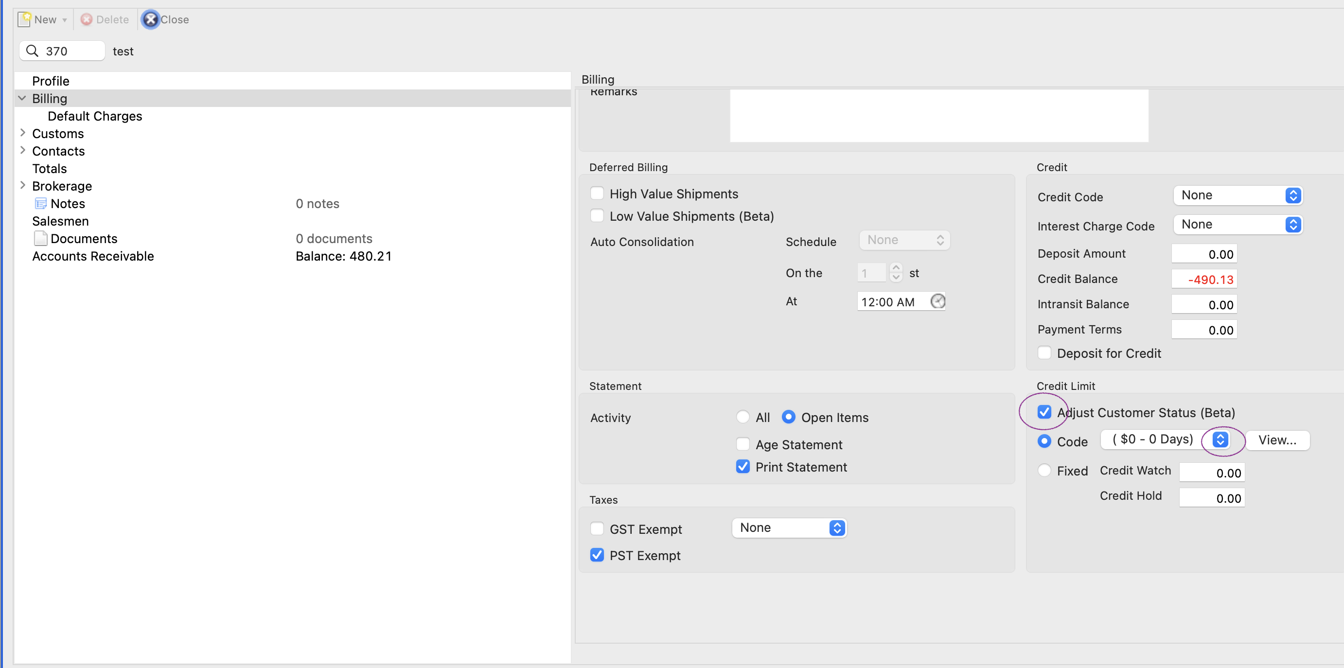Click the View... button
Image resolution: width=1344 pixels, height=668 pixels.
[x=1278, y=440]
